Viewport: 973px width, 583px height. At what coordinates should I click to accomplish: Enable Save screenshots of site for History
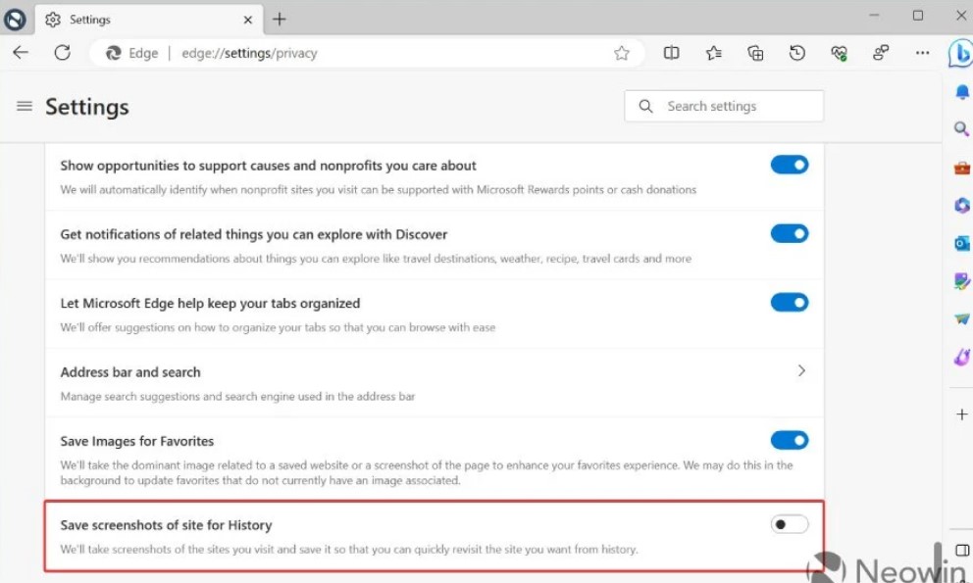click(790, 525)
